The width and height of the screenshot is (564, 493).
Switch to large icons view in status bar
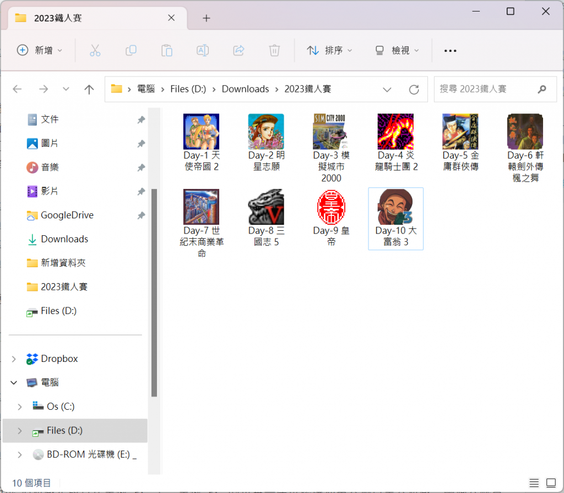pyautogui.click(x=551, y=483)
